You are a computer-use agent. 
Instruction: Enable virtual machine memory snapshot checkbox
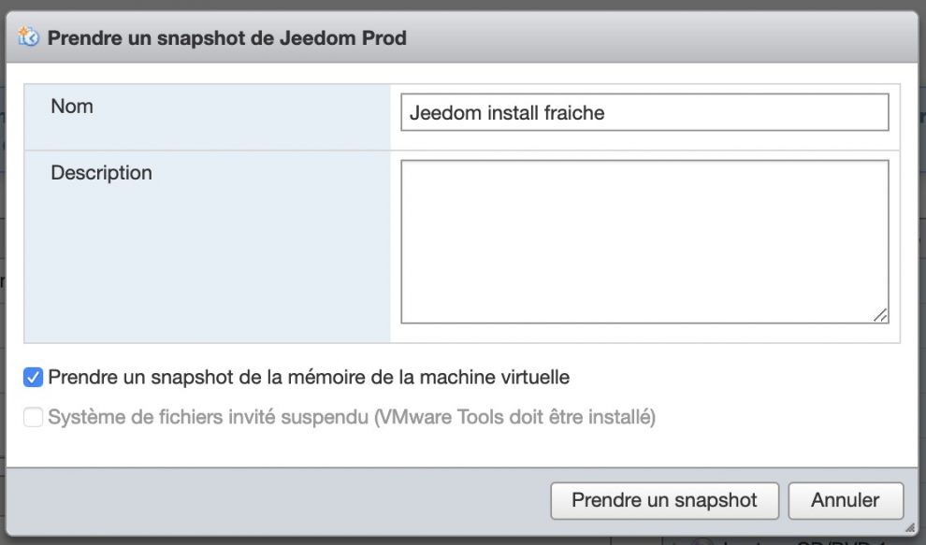[x=33, y=378]
